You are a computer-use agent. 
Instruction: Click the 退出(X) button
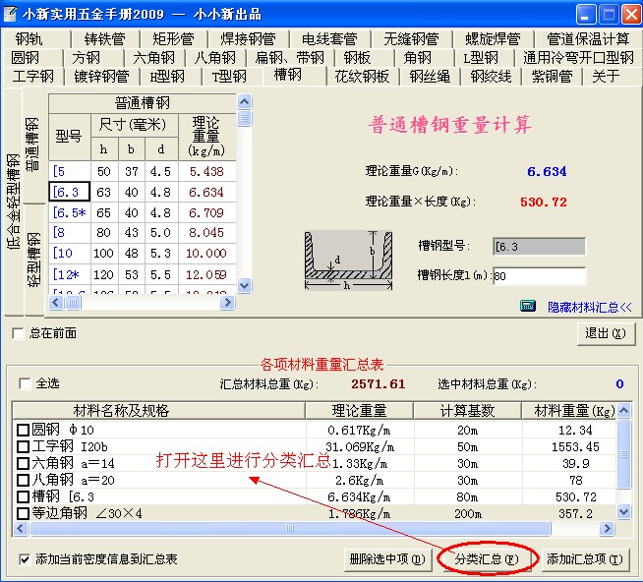pyautogui.click(x=606, y=333)
